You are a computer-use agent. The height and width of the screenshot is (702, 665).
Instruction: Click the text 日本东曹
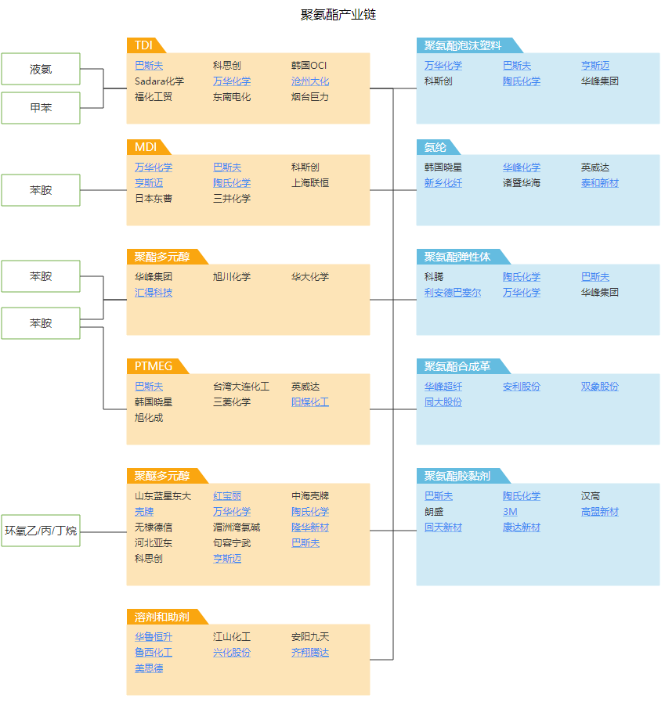click(154, 198)
